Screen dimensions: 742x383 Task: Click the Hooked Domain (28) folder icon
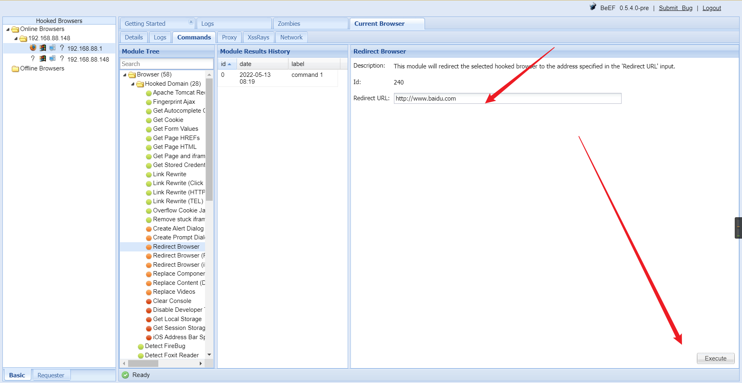pyautogui.click(x=140, y=84)
